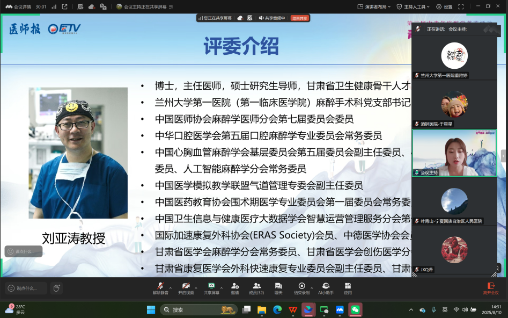The height and width of the screenshot is (318, 508).
Task: Select 叶青山 participant tile
Action: coord(454,201)
